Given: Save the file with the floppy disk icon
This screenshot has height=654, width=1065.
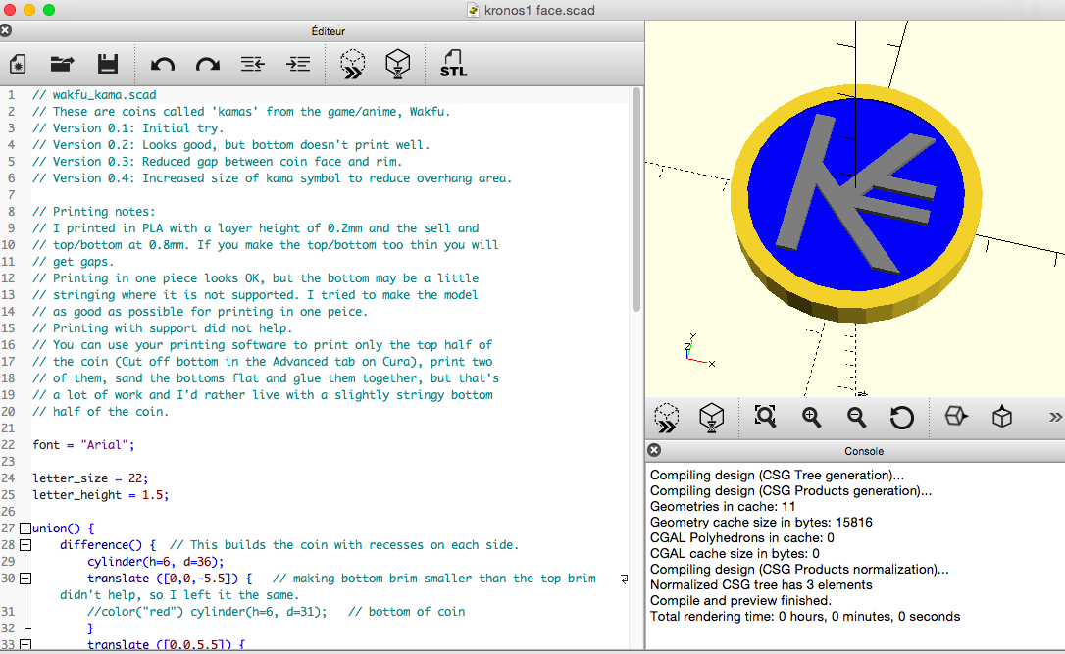Looking at the screenshot, I should [107, 64].
